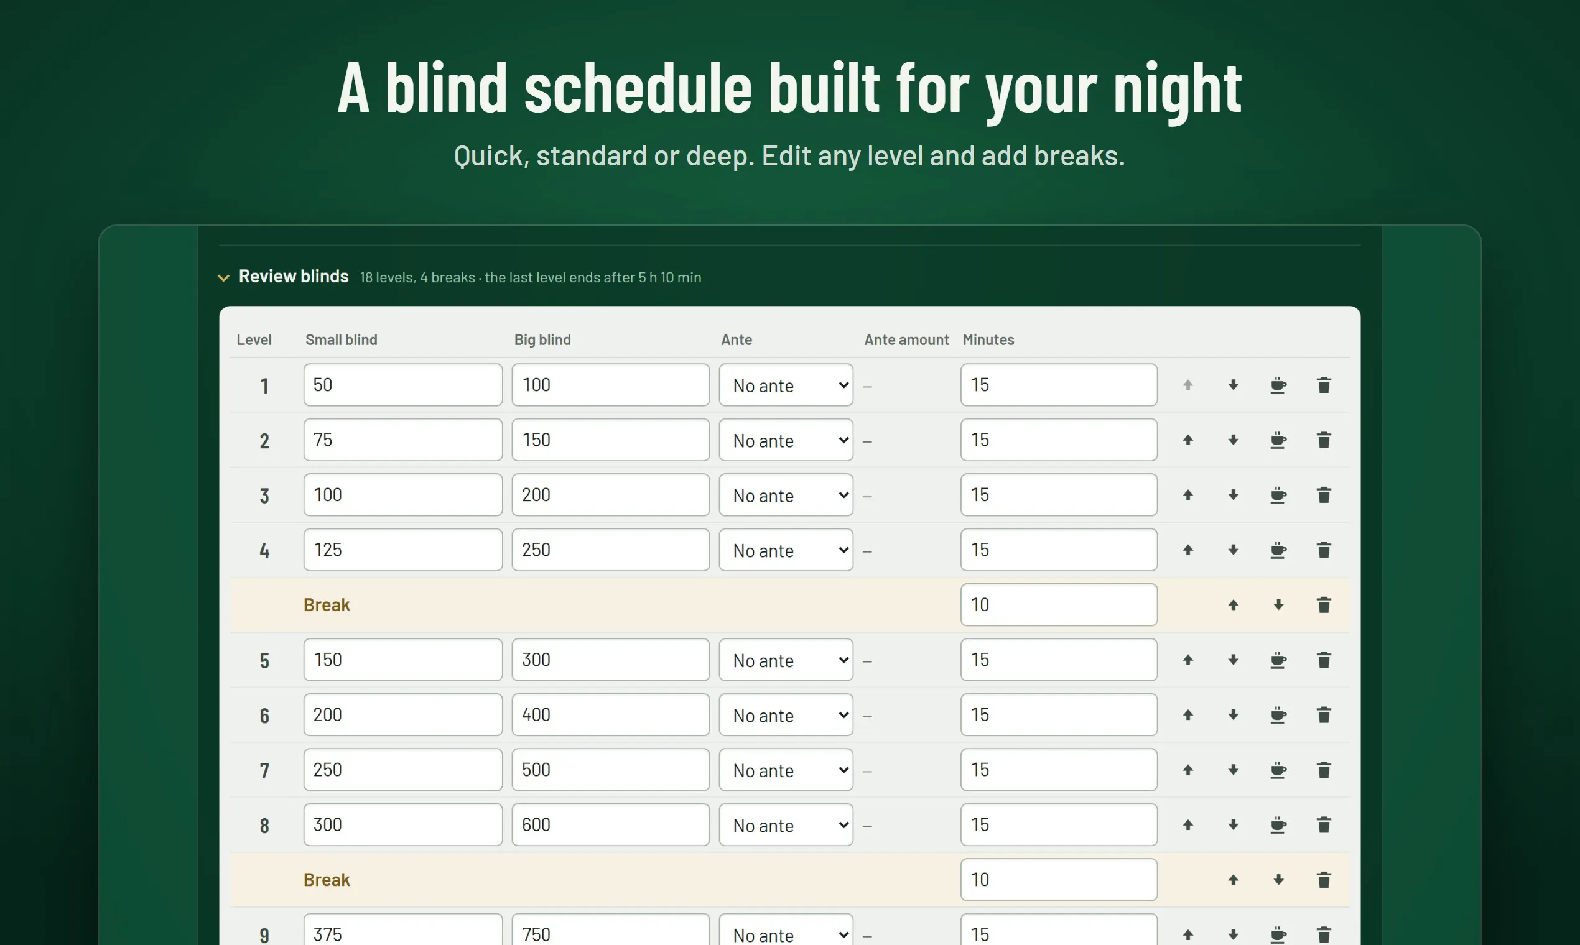Edit the big blind 150 field for level 2
1580x945 pixels.
(x=610, y=440)
